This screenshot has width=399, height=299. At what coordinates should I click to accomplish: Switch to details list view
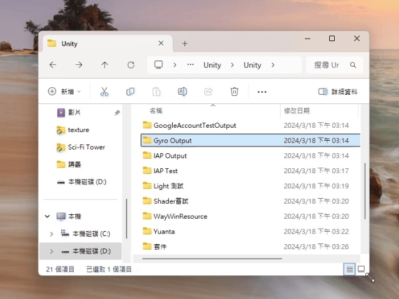pyautogui.click(x=350, y=269)
